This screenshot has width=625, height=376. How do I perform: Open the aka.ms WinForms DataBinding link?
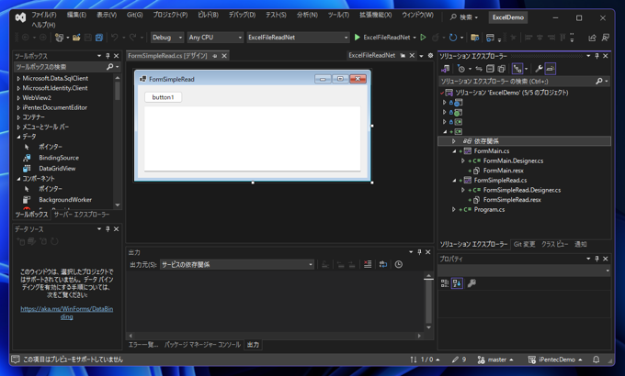[66, 313]
